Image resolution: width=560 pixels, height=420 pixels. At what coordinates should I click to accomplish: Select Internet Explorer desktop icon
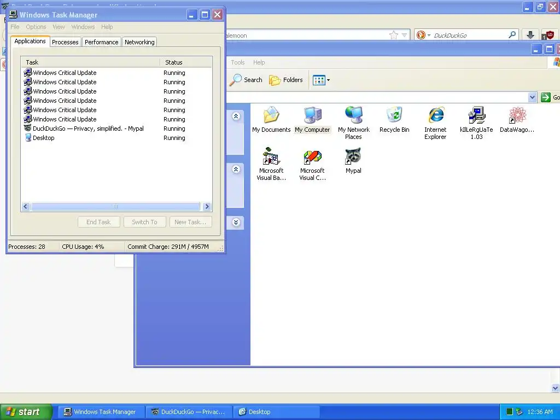(435, 123)
